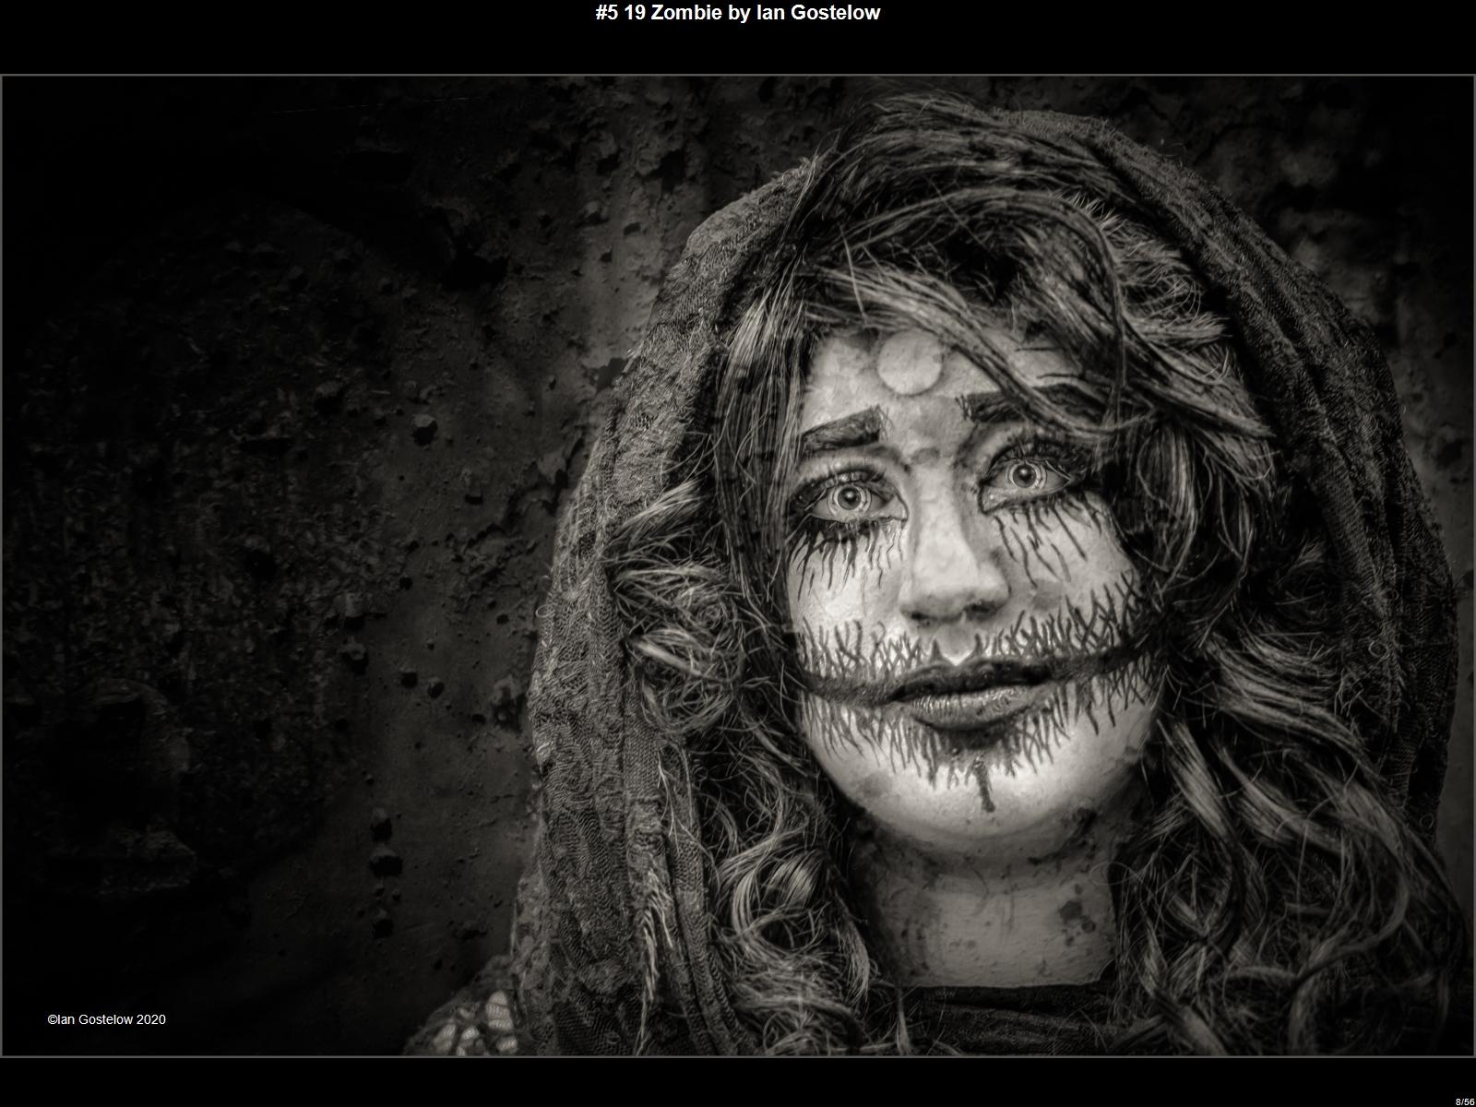Click the pale circle on the forehead

[909, 366]
